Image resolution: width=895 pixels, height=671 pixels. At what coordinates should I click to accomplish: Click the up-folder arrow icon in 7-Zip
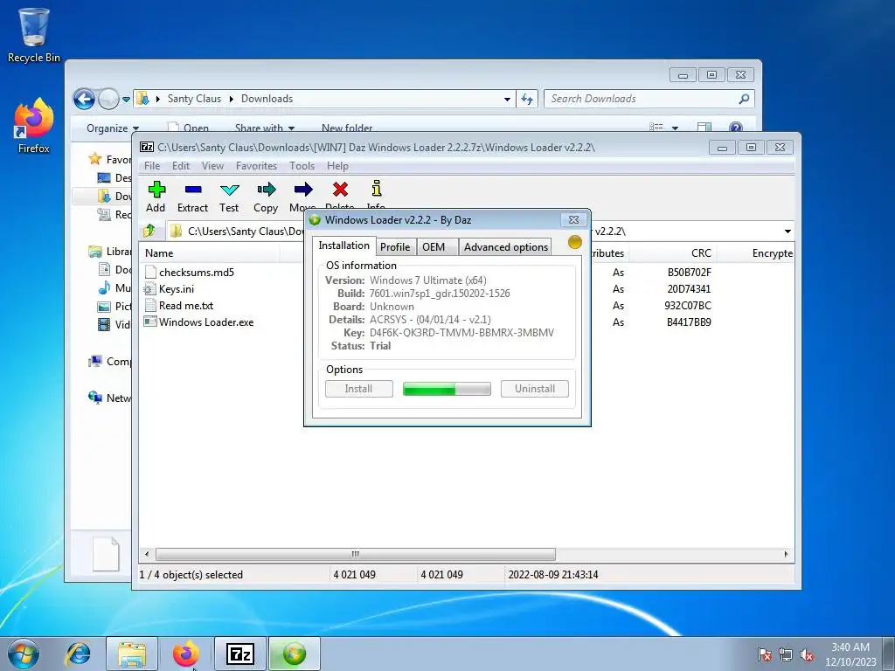click(149, 231)
